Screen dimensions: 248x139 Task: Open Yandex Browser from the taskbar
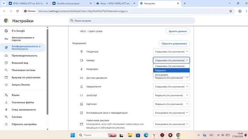(154, 135)
